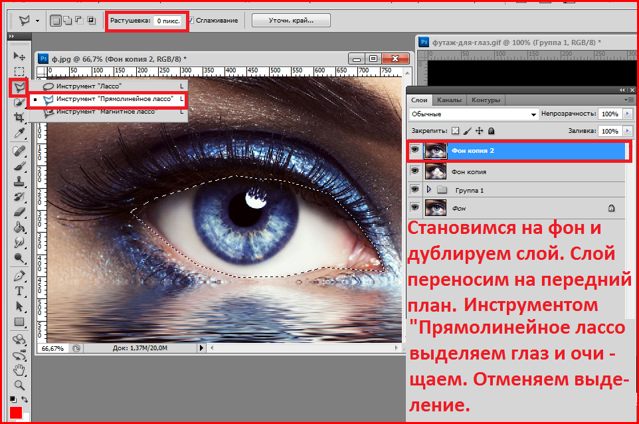Choose the Smudge finger tool
Screen dimensions: 639x424
pyautogui.click(x=19, y=243)
